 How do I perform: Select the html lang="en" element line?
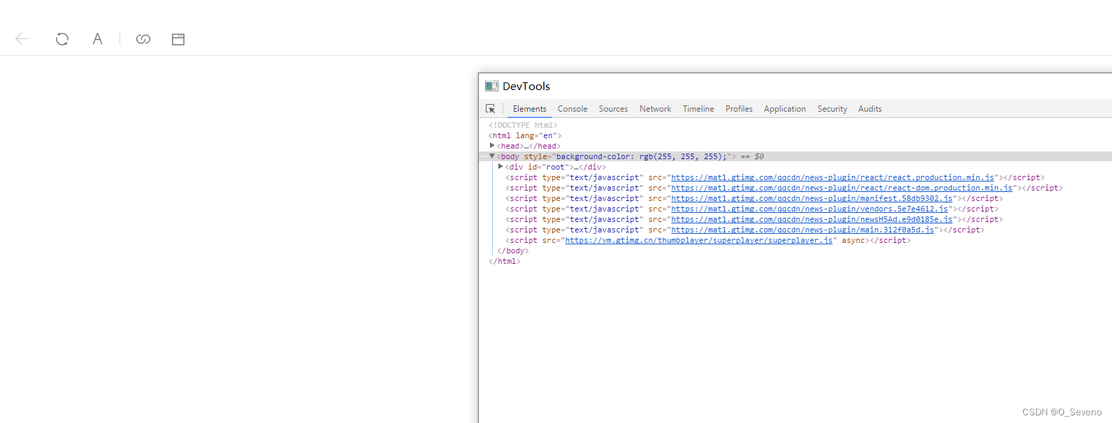524,135
